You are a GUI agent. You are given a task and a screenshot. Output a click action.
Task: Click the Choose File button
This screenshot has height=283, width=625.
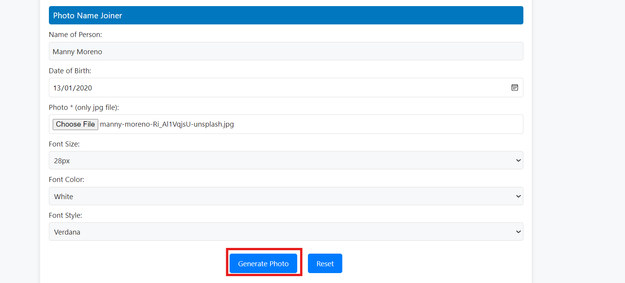pos(75,124)
